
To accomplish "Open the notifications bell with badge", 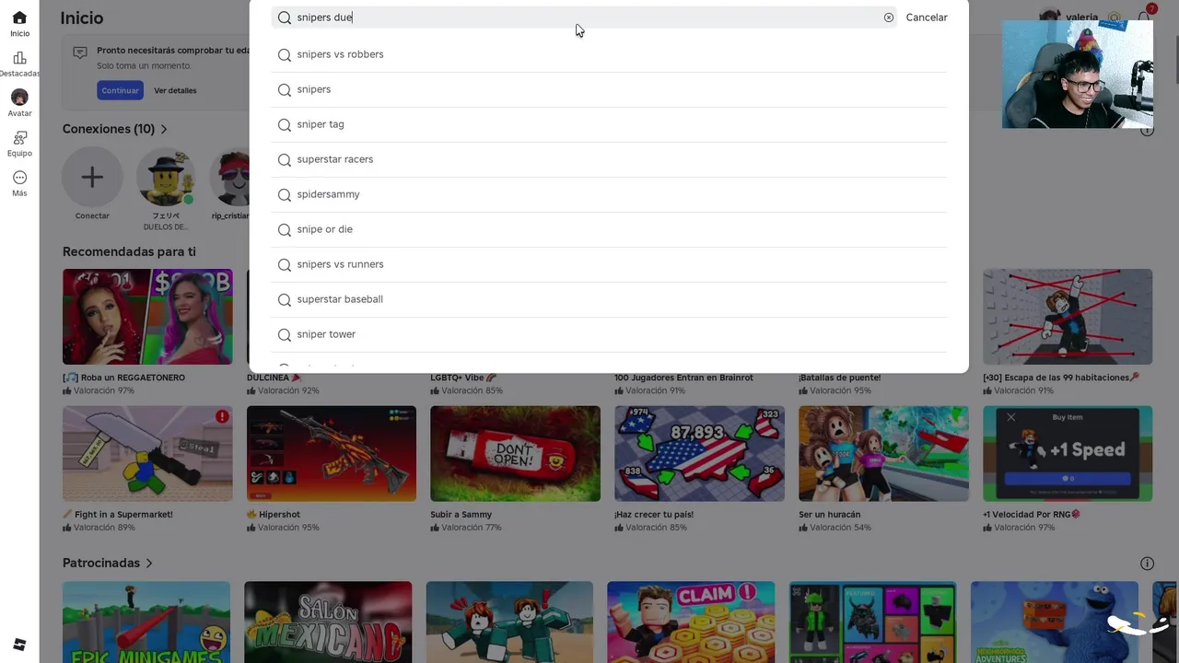I will point(1145,17).
